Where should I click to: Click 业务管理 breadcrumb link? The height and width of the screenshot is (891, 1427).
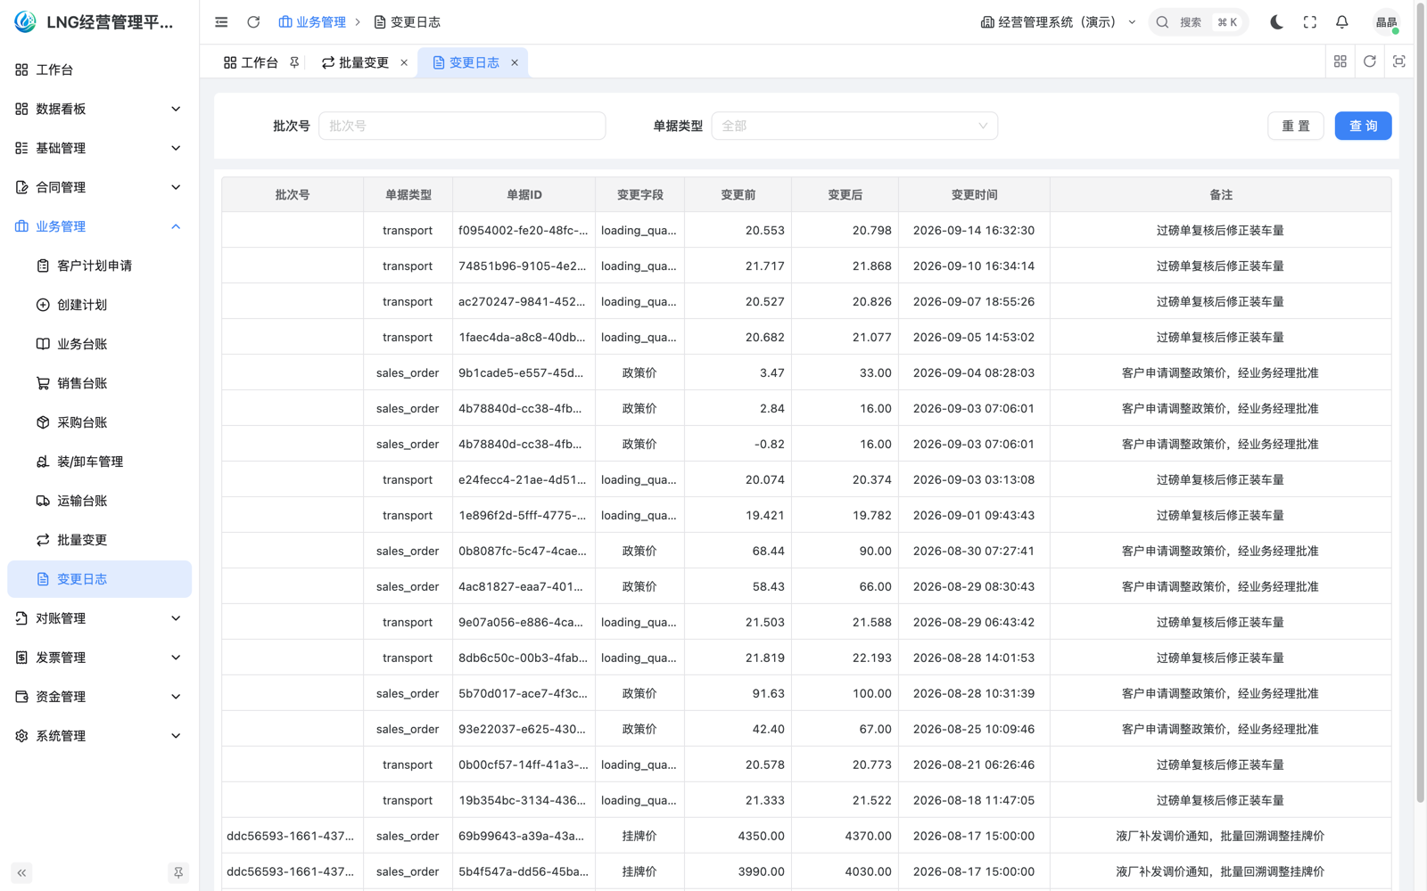[312, 22]
